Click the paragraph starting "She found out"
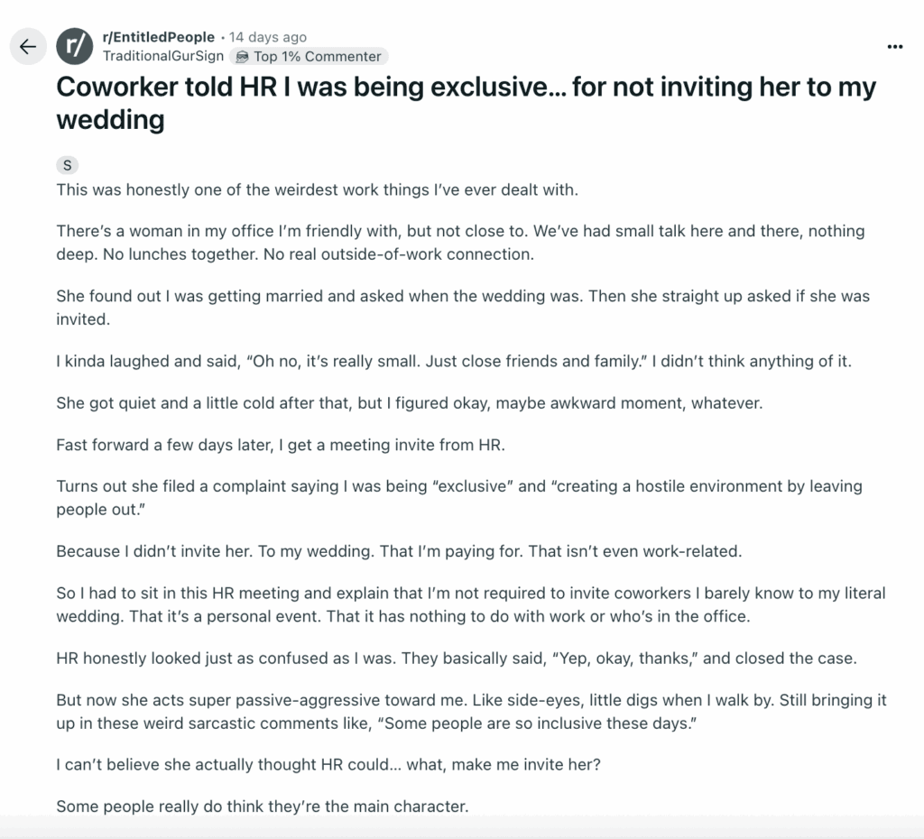This screenshot has width=924, height=839. (x=462, y=308)
